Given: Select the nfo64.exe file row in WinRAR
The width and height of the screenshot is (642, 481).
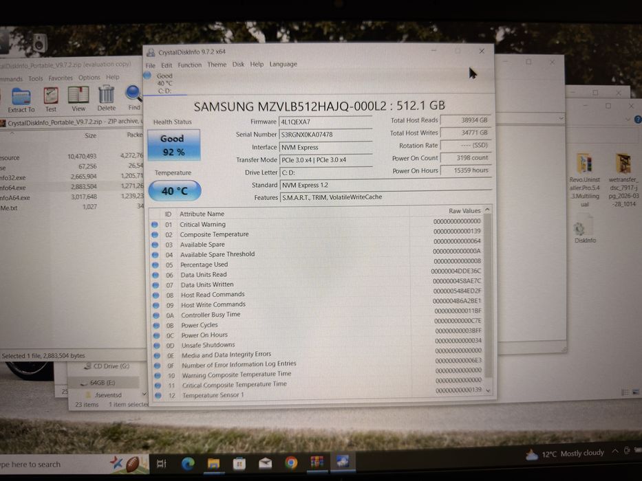Looking at the screenshot, I should 72,188.
